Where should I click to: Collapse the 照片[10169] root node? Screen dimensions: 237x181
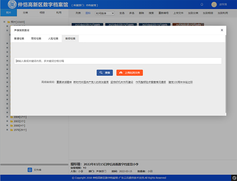[4, 22]
